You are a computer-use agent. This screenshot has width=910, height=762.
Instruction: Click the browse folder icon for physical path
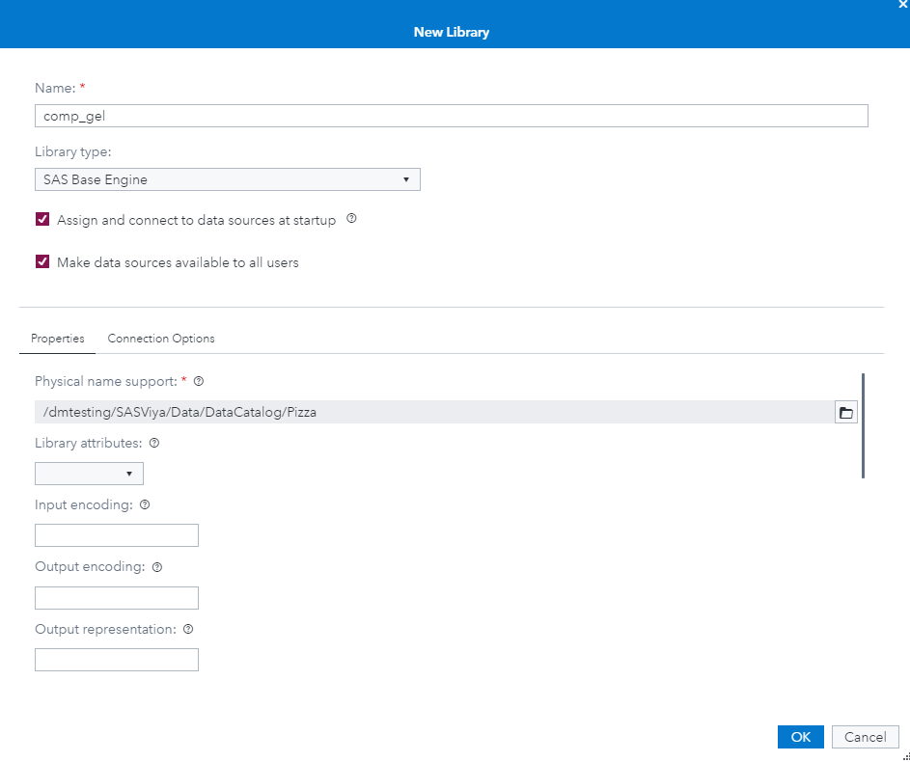point(846,413)
